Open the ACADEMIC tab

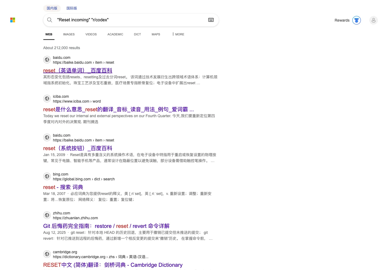(x=115, y=34)
